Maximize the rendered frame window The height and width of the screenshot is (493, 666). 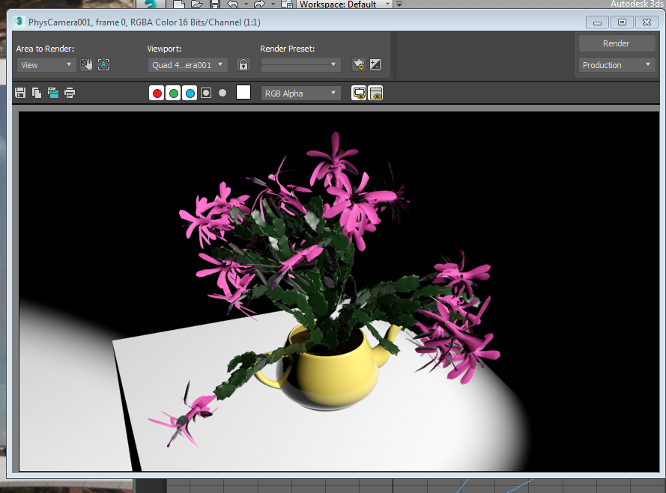[622, 22]
